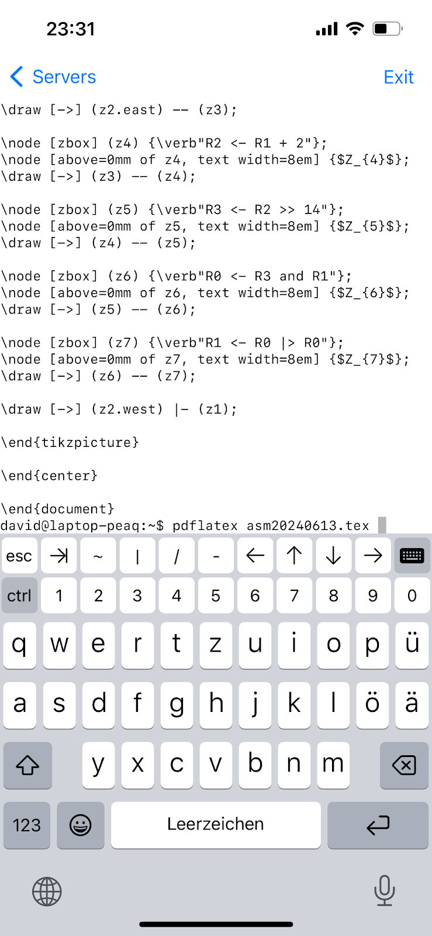Go back to Servers list
The width and height of the screenshot is (432, 936).
(x=53, y=77)
